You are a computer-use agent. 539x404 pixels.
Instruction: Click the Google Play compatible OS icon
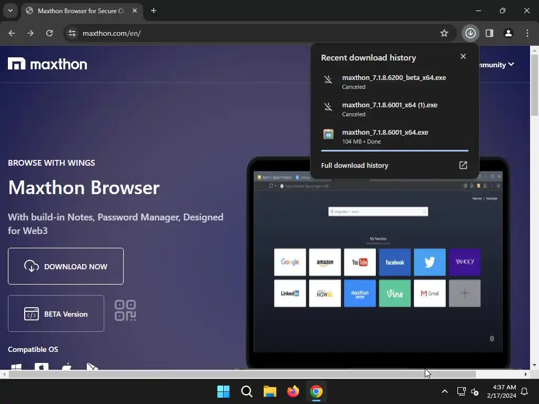[92, 366]
